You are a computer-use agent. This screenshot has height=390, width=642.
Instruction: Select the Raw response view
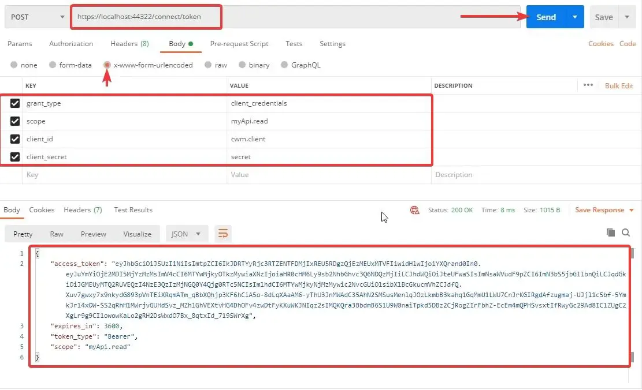click(56, 234)
